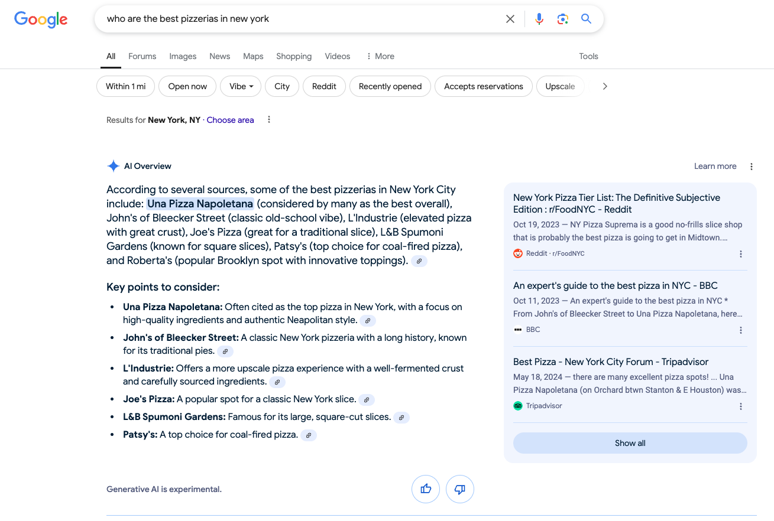Toggle the City filter chip
Viewport: 774px width, 521px height.
pyautogui.click(x=282, y=86)
